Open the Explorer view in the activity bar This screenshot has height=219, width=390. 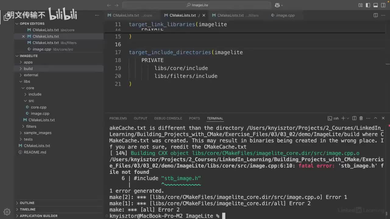(7, 17)
